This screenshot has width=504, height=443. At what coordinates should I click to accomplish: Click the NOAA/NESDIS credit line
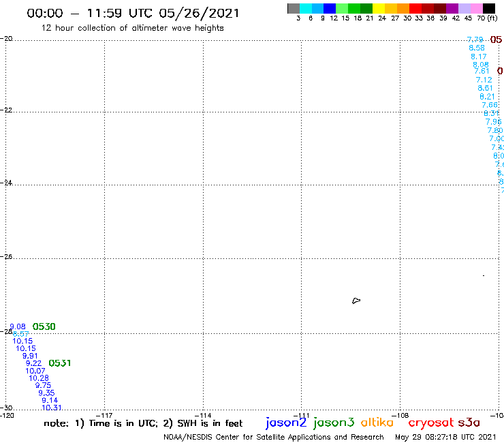point(274,437)
